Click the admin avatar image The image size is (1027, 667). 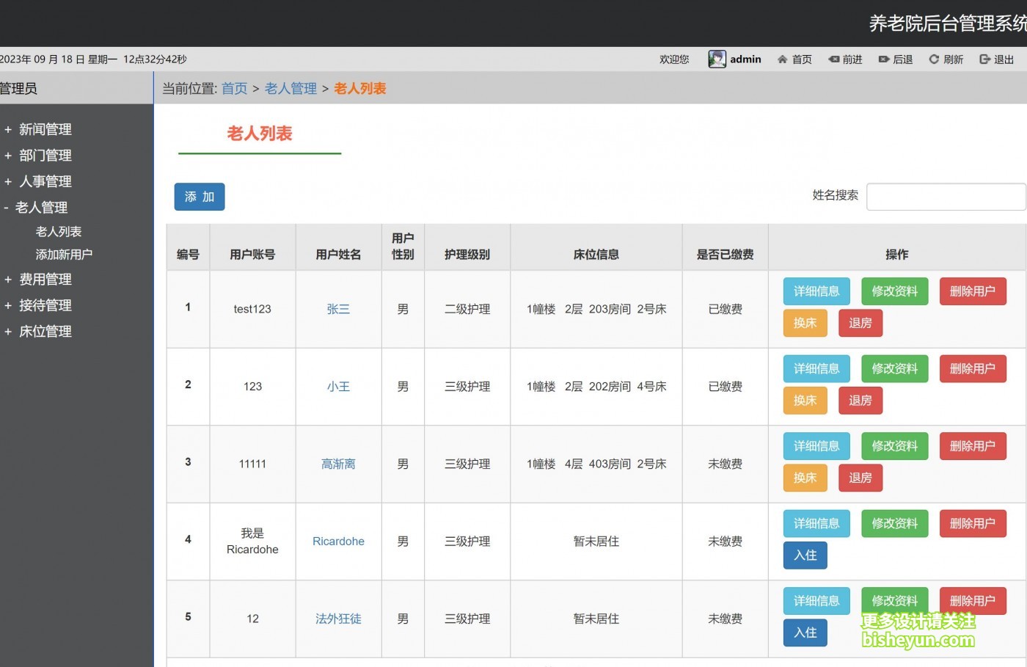tap(717, 59)
